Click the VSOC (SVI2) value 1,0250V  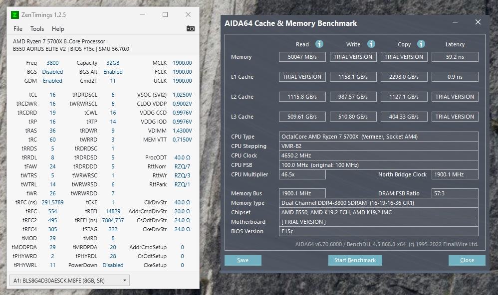(x=182, y=95)
